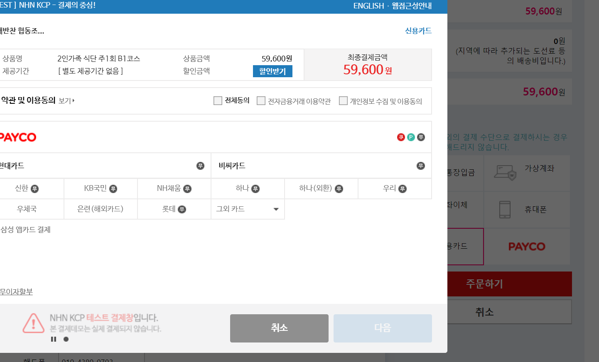Click the pause icon on the notice slider
599x362 pixels.
click(x=54, y=339)
